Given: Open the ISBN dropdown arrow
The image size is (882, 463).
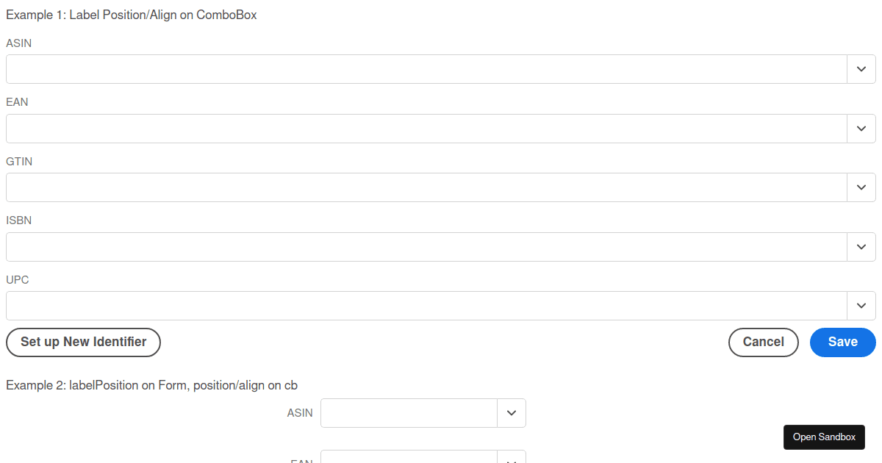Looking at the screenshot, I should [861, 247].
